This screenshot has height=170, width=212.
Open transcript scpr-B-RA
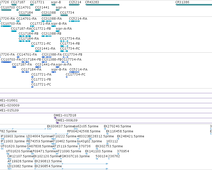coord(53,26)
